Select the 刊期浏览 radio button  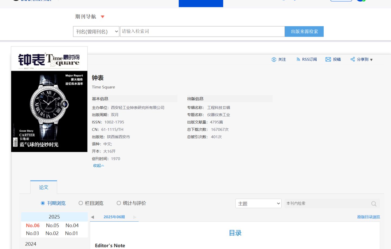(x=43, y=203)
